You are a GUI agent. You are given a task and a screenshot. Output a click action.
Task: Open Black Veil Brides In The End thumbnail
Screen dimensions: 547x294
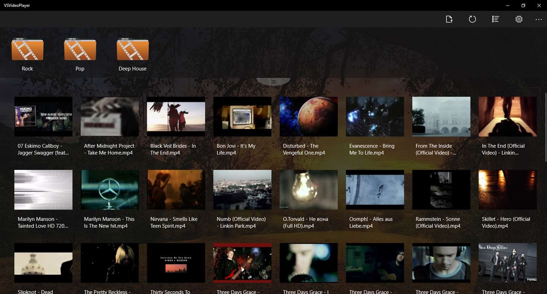pyautogui.click(x=176, y=117)
